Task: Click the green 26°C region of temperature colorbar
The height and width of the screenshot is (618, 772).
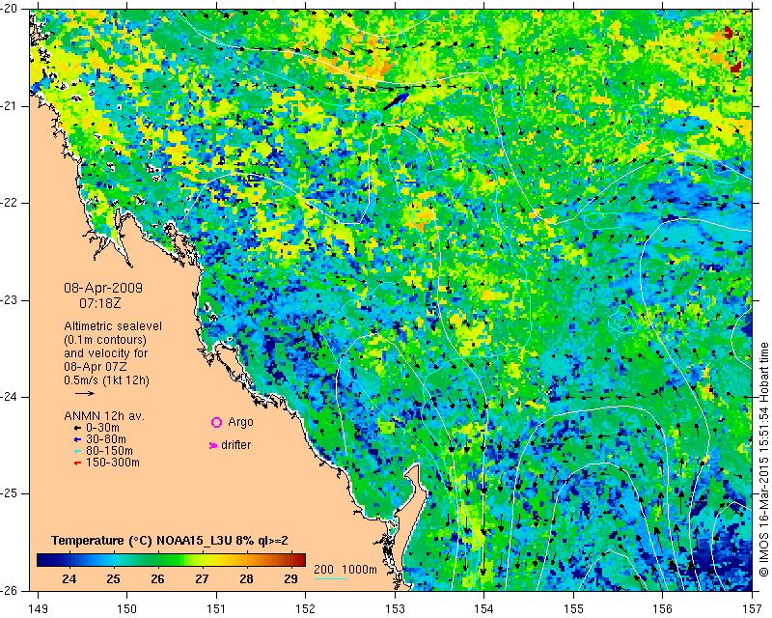Action: 157,560
